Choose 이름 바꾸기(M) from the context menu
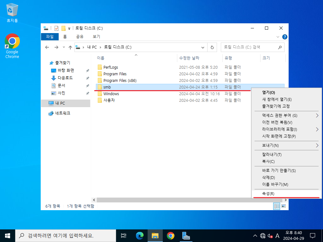 pos(286,184)
